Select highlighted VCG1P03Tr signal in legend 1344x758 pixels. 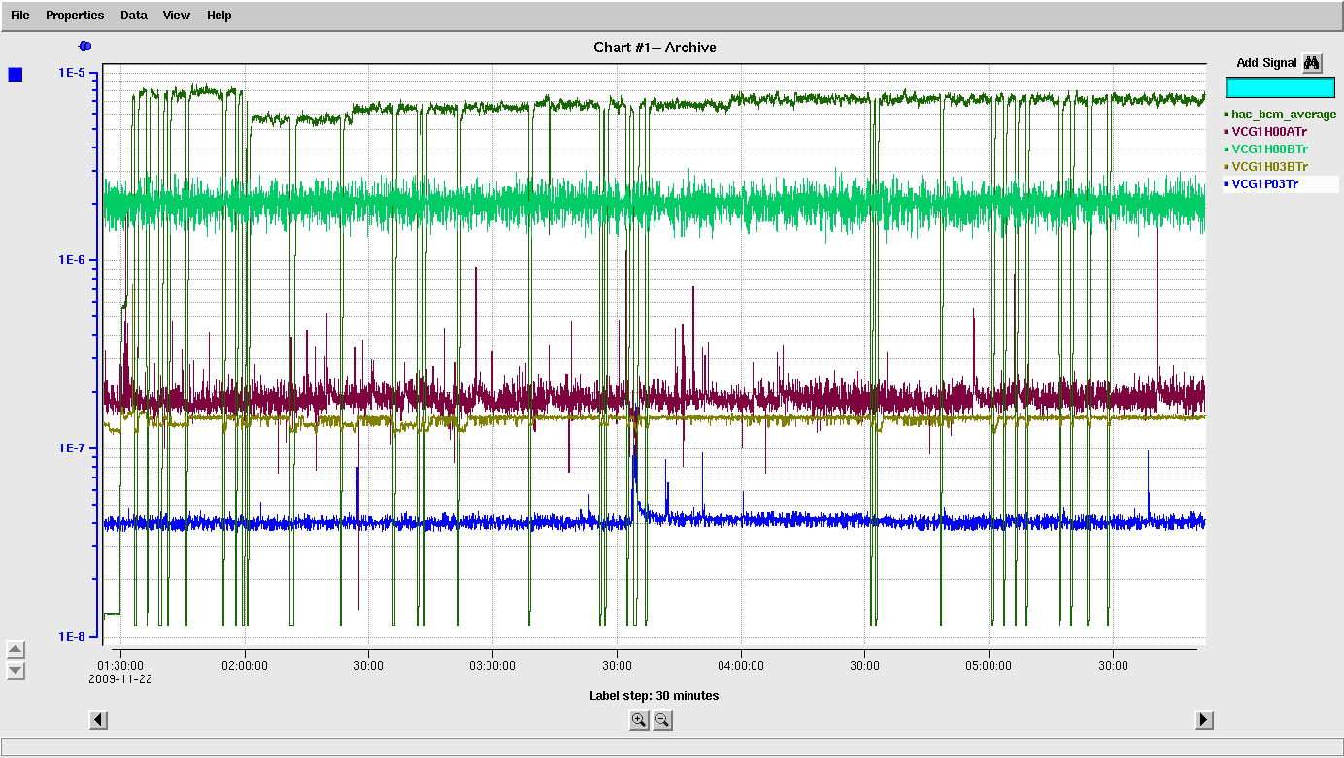1280,184
